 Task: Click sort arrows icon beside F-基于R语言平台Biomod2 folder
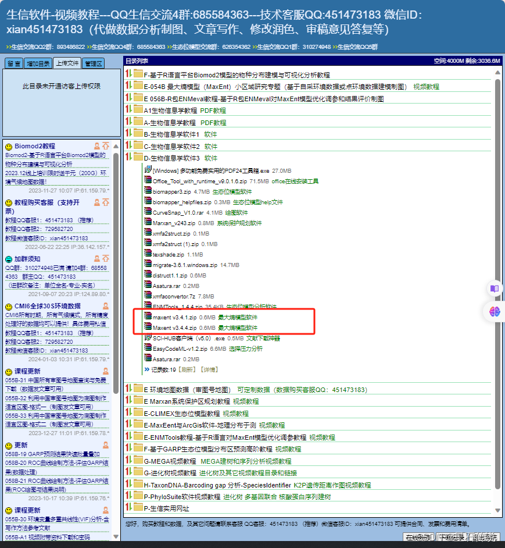tap(129, 74)
